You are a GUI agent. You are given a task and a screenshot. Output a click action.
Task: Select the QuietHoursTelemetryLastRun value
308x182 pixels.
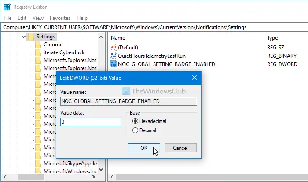tap(152, 56)
